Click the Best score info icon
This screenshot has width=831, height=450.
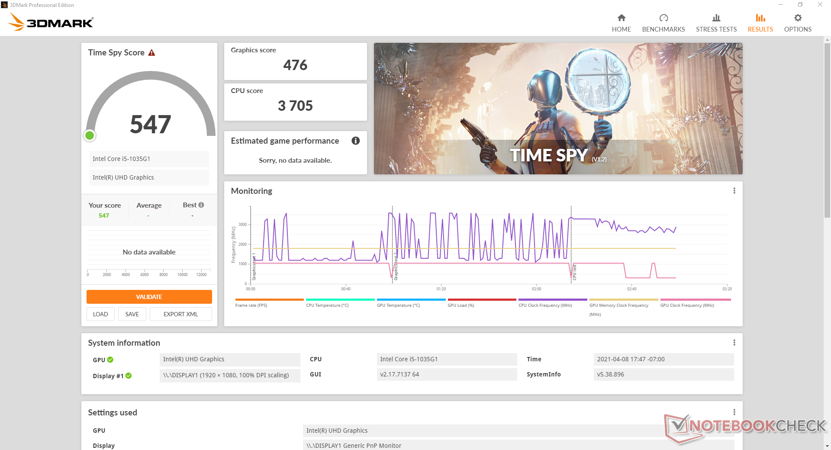coord(201,205)
